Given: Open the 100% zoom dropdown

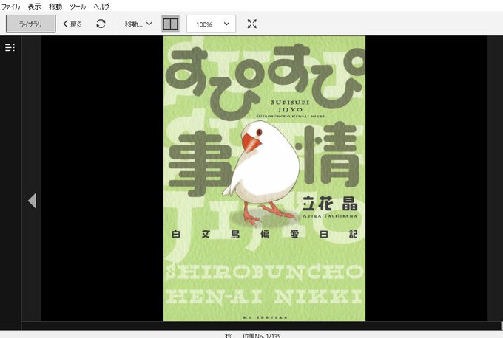Looking at the screenshot, I should click(212, 24).
